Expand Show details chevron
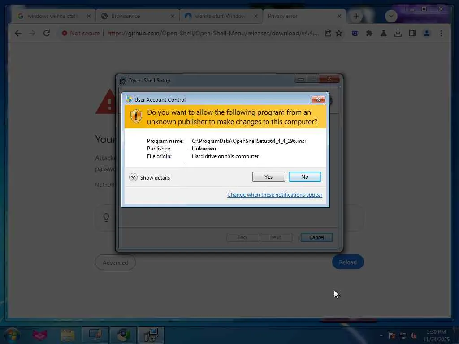 coord(133,177)
